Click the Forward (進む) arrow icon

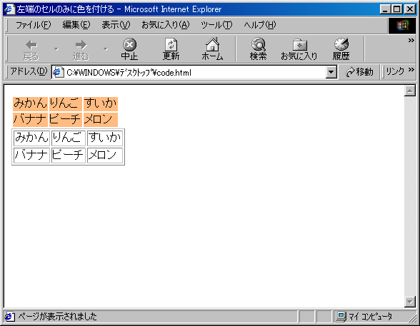(x=81, y=45)
